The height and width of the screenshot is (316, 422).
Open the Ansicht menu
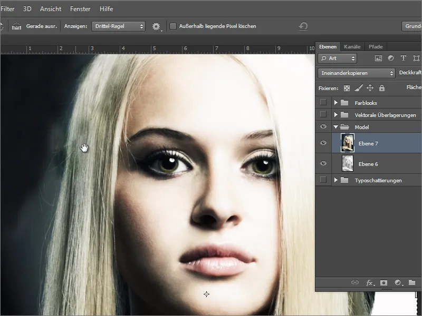51,9
